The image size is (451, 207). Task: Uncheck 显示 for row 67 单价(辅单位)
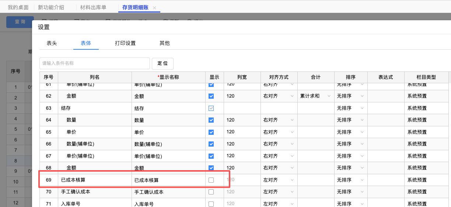pyautogui.click(x=211, y=156)
